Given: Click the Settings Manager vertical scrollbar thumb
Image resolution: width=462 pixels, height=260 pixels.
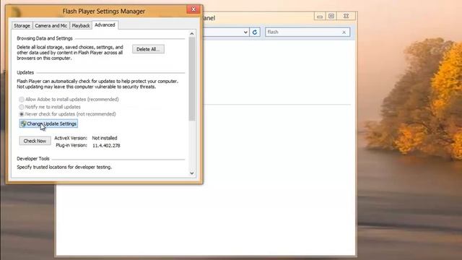Looking at the screenshot, I should 192,79.
